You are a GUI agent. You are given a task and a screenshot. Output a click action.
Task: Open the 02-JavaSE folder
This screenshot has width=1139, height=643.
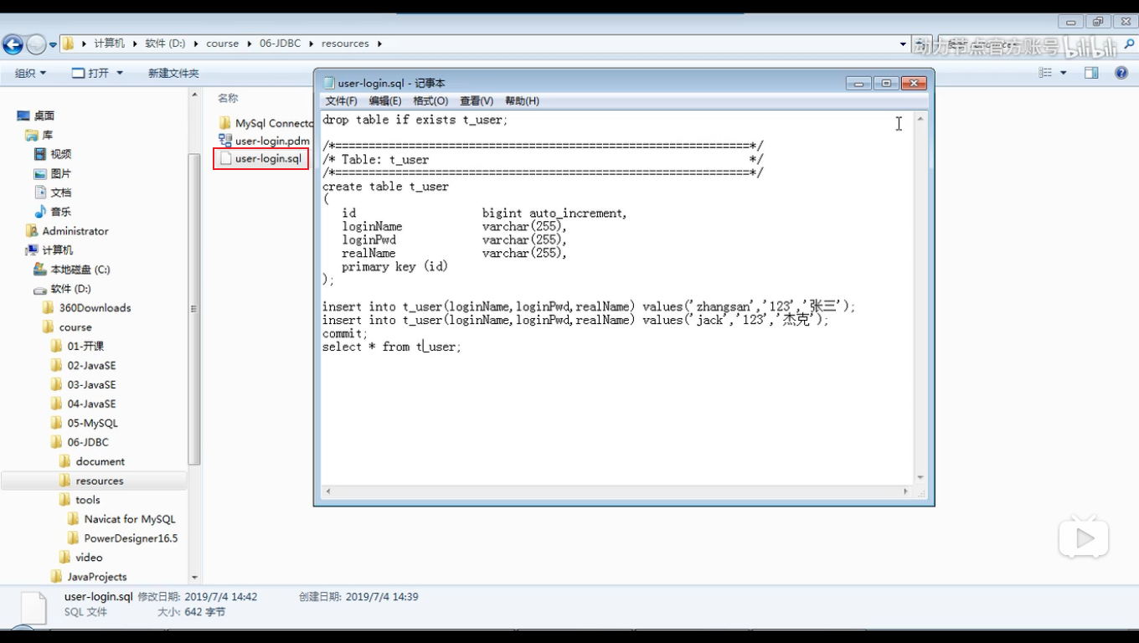[84, 365]
